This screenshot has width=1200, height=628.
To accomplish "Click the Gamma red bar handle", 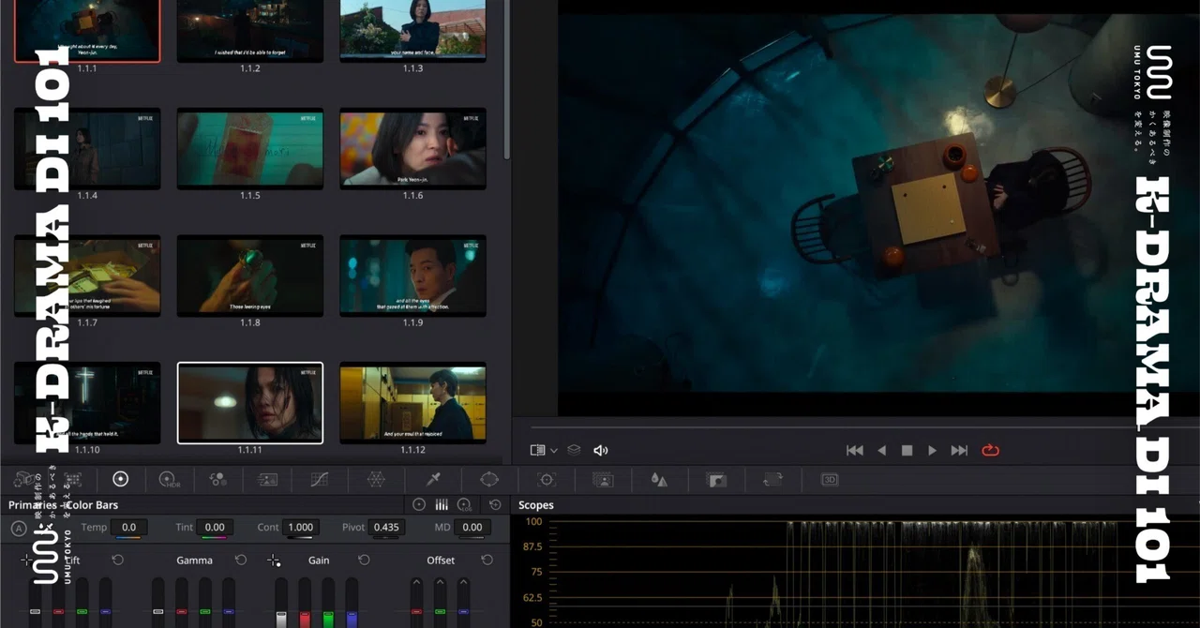I will pyautogui.click(x=181, y=611).
